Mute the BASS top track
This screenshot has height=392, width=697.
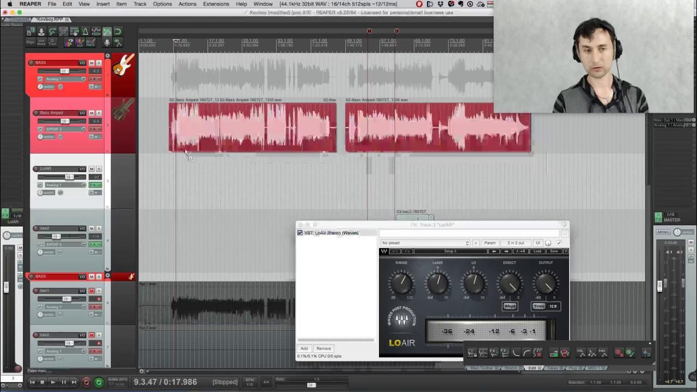[x=91, y=63]
